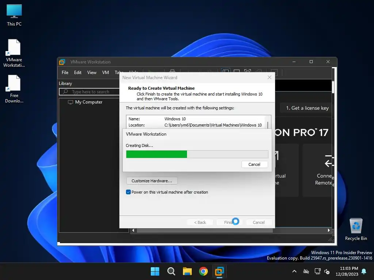Click VMware Workstation taskbar icon
The width and height of the screenshot is (374, 280).
point(220,271)
